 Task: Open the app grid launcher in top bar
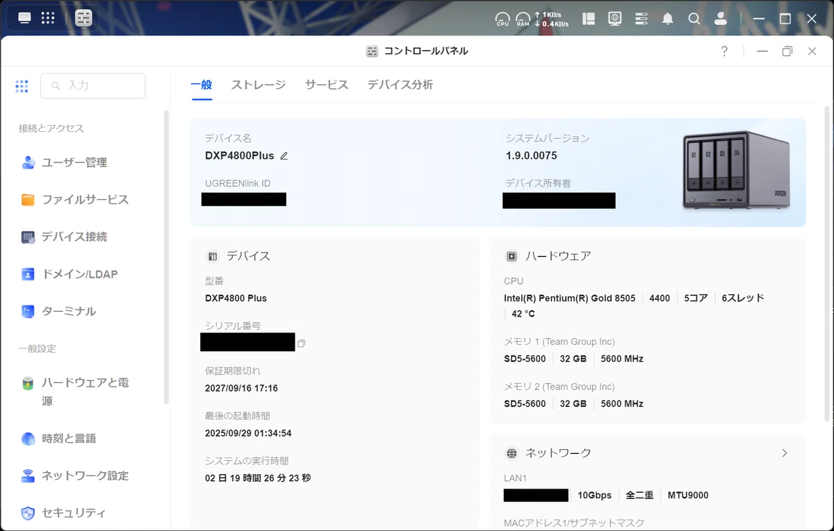click(48, 18)
